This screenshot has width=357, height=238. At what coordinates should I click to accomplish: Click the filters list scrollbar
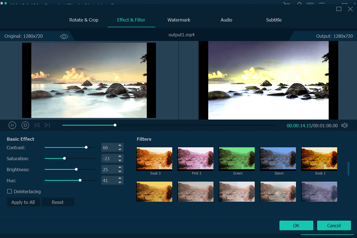[x=348, y=168]
